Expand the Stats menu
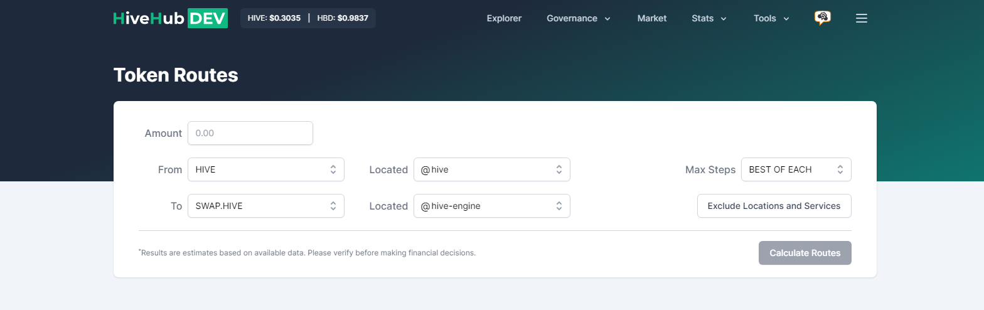Screen dimensions: 984x310 pyautogui.click(x=709, y=18)
